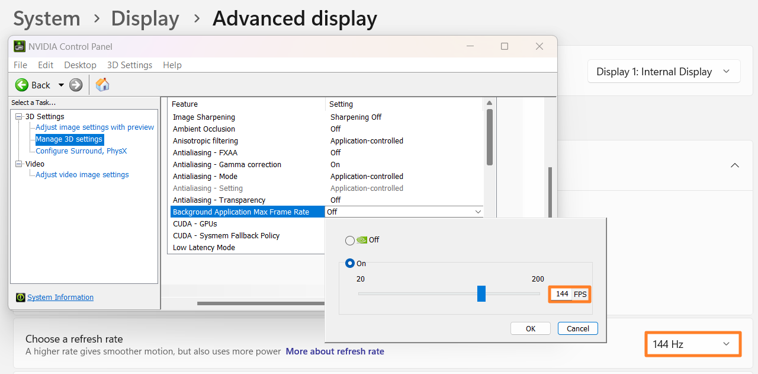
Task: Select the Off radio button
Action: pos(349,240)
